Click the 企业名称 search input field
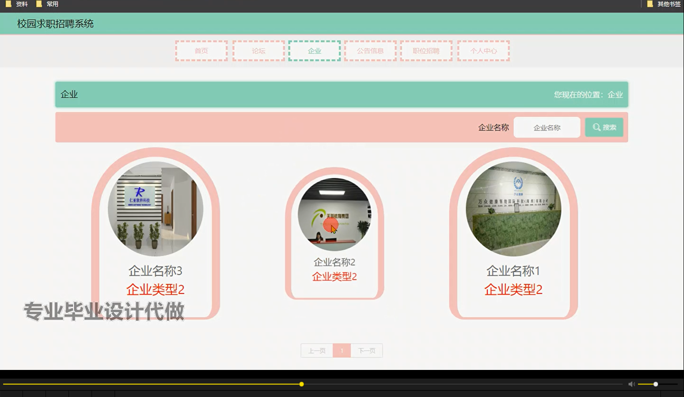Viewport: 684px width, 397px height. click(x=547, y=127)
